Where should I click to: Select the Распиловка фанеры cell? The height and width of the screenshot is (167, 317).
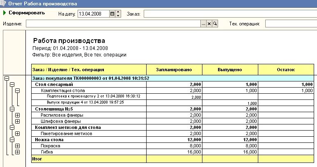89,115
